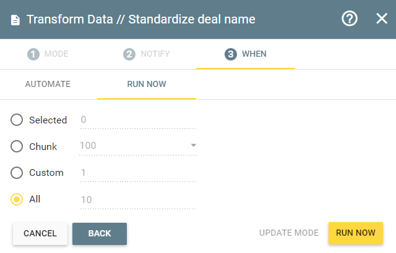This screenshot has width=396, height=253.
Task: Select the All radio button
Action: point(17,199)
